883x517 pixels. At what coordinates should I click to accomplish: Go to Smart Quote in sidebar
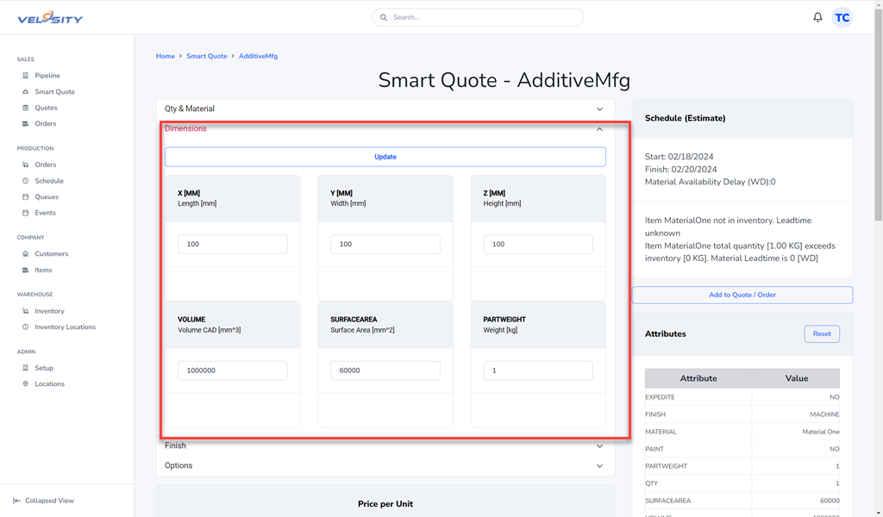point(54,91)
